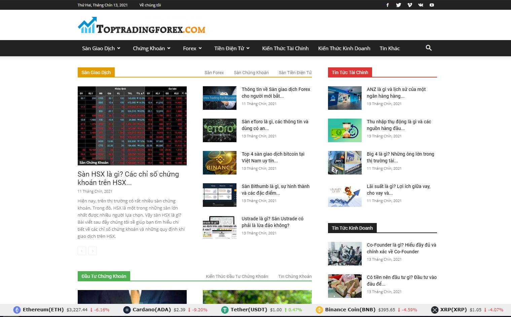Select the Tin Chứng Khoán tab
Screen dimensions: 511x317
point(295,276)
